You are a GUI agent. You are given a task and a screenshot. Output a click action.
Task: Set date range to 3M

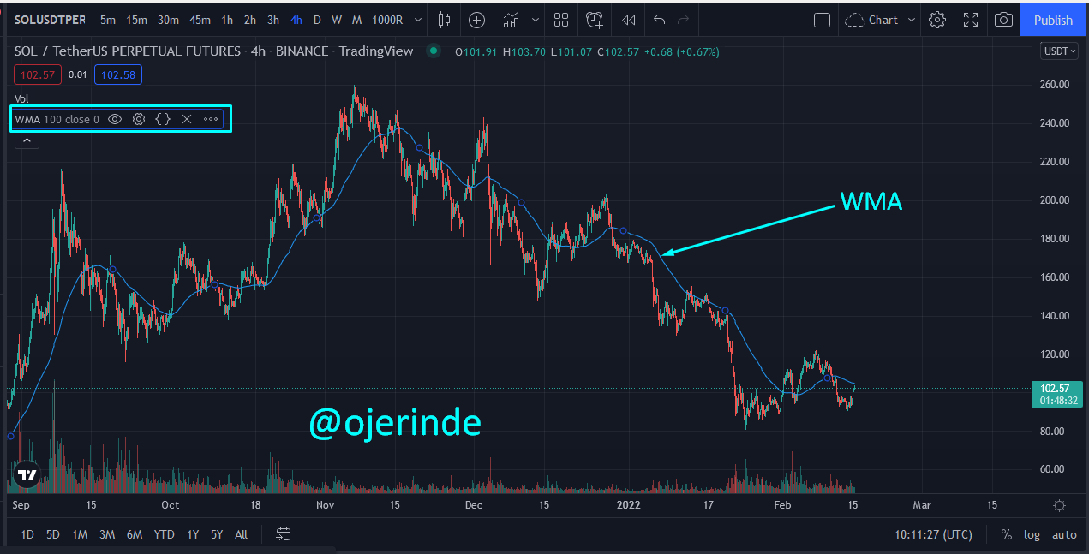[x=107, y=534]
